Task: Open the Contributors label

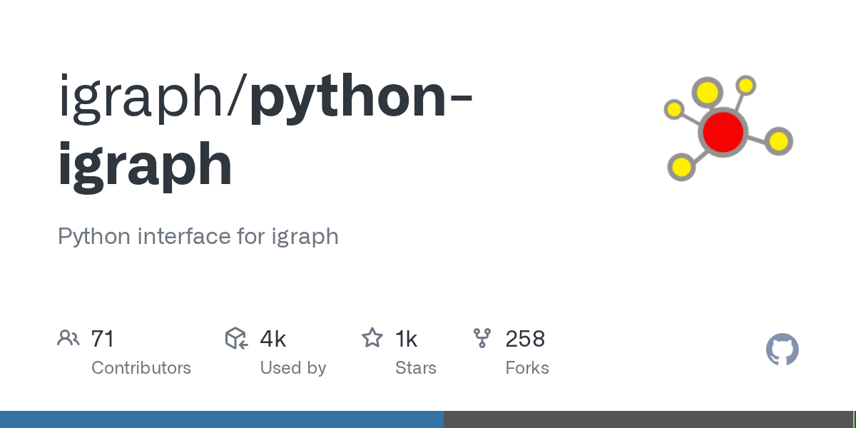Action: pyautogui.click(x=141, y=368)
